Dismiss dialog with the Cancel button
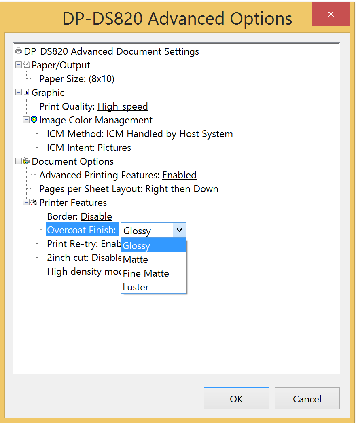The image size is (356, 423). point(307,398)
